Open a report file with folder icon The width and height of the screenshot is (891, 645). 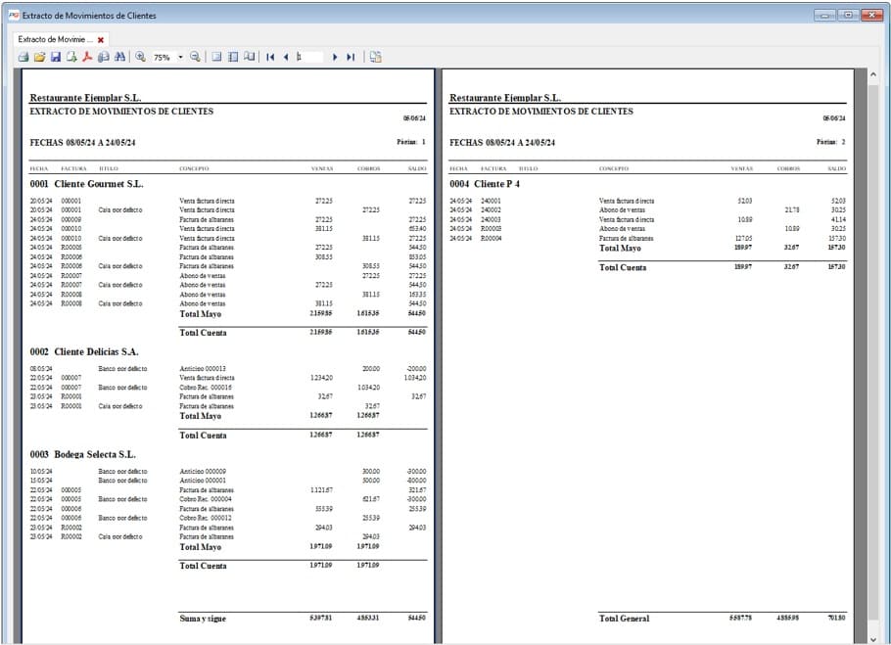39,57
